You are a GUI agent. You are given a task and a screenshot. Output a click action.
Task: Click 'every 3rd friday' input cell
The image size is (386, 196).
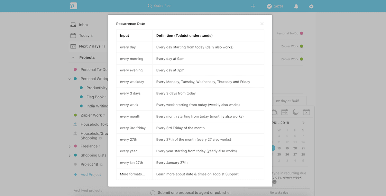pos(134,128)
